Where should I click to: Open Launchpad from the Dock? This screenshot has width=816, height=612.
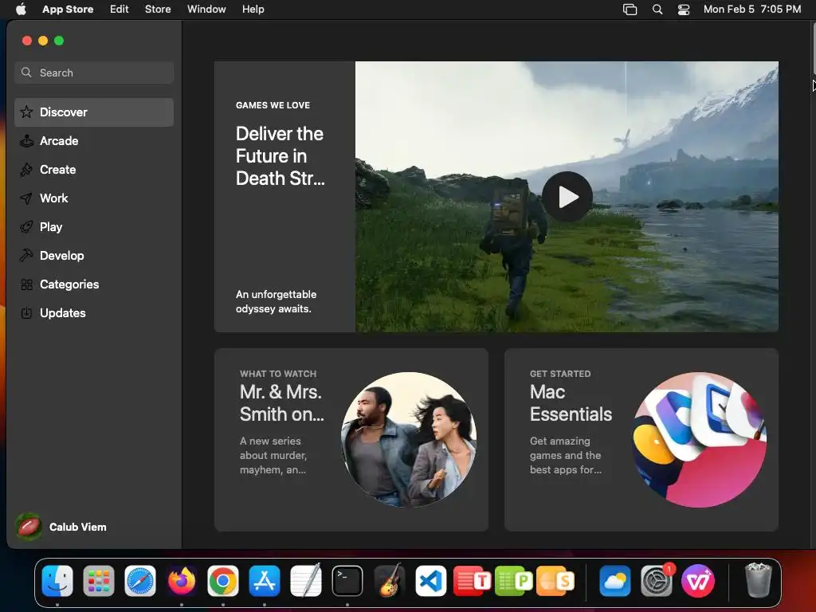click(99, 581)
